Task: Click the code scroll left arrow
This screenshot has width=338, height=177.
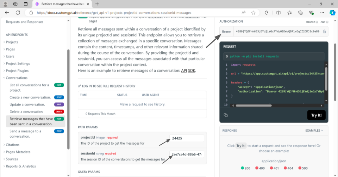Action: click(x=233, y=106)
